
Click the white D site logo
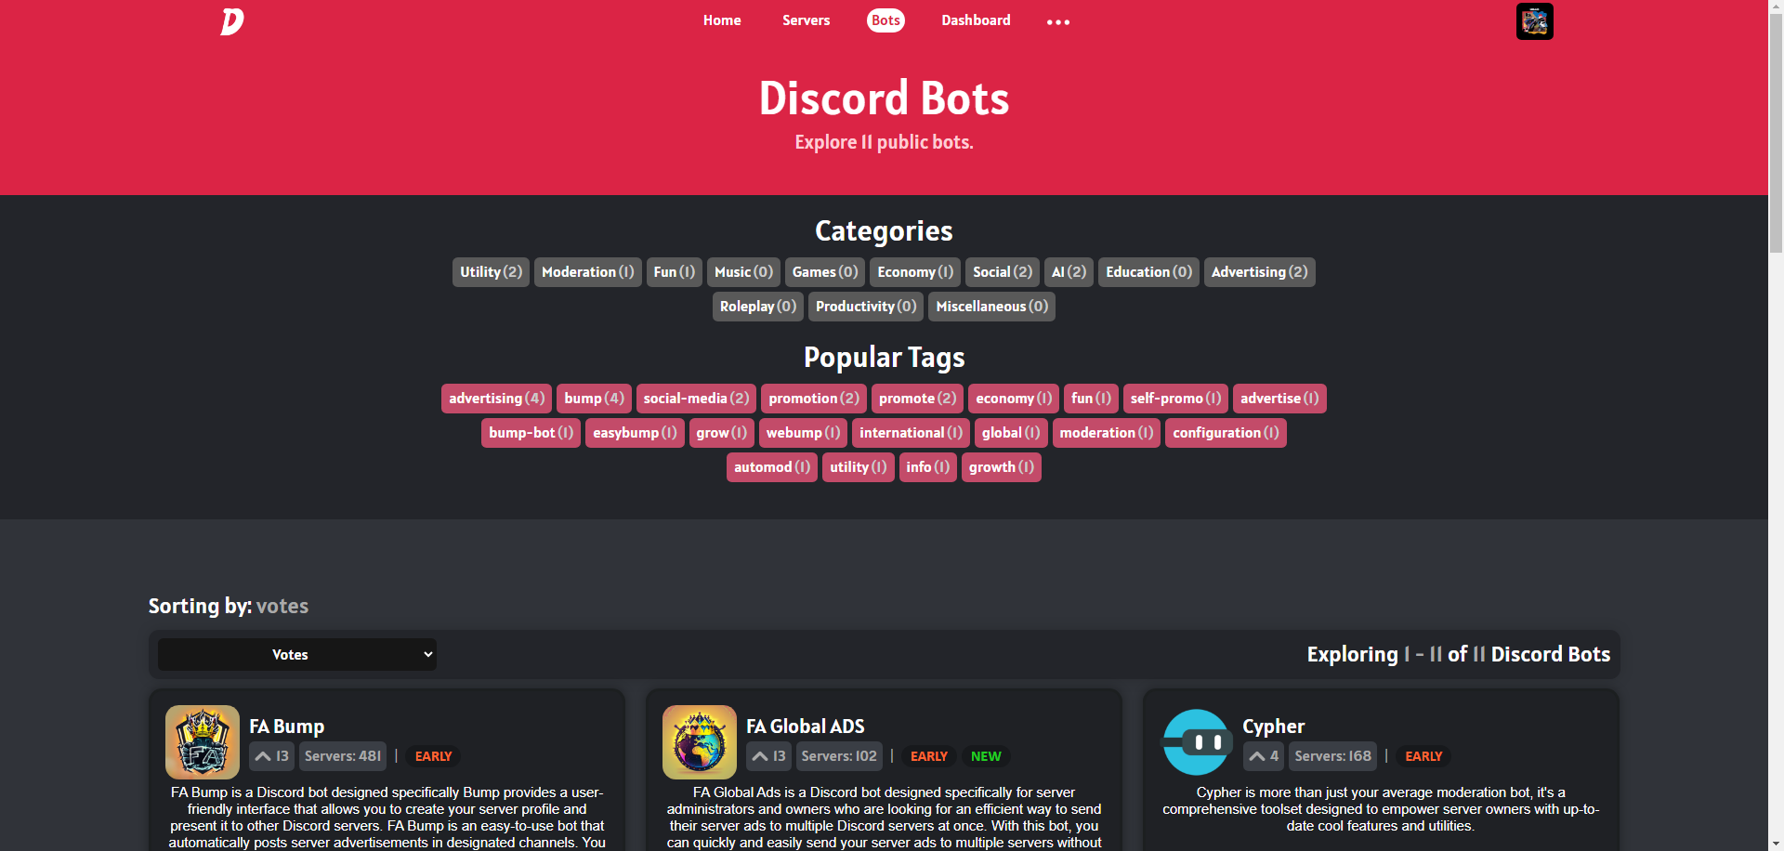point(232,20)
